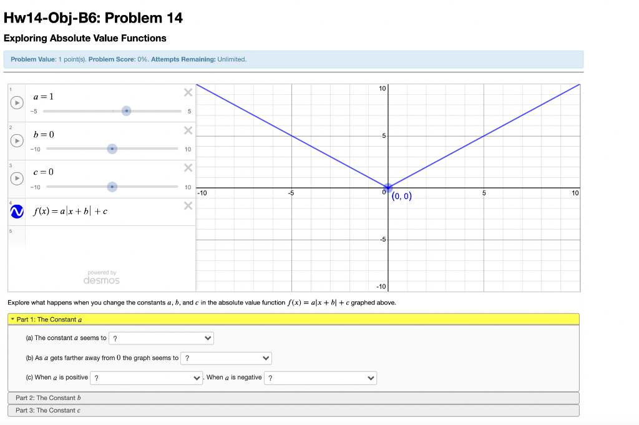Delete the a = 1 expression with its X icon
The width and height of the screenshot is (639, 425).
pos(188,92)
